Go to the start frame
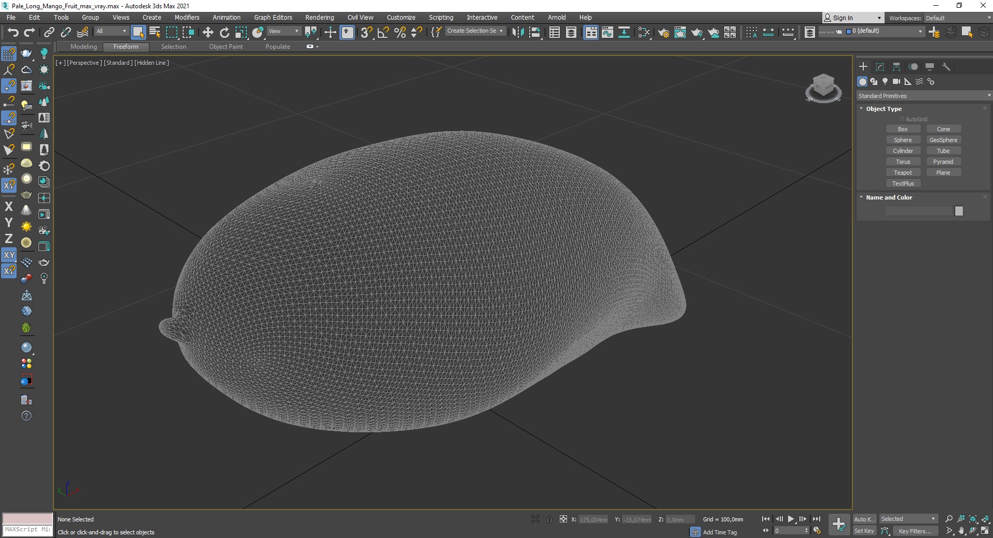The image size is (993, 538). point(766,519)
